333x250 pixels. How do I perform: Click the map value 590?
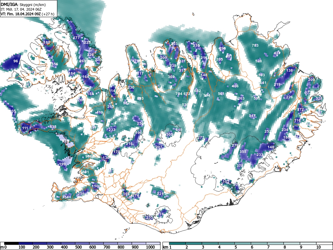click(257, 98)
